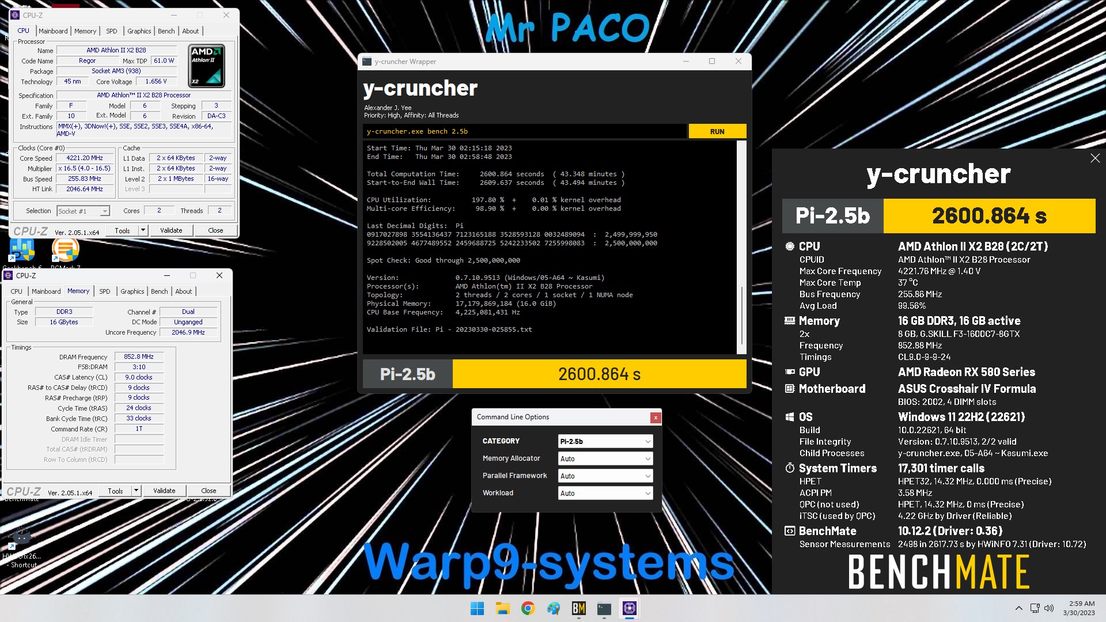Open Windows Start menu

click(x=478, y=608)
